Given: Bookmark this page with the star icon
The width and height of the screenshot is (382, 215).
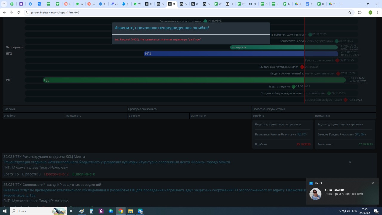Looking at the screenshot, I should point(350,13).
